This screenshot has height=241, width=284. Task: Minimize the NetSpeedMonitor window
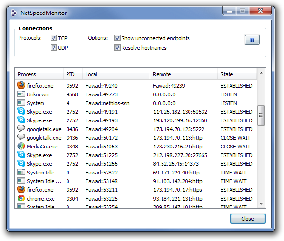[x=230, y=11]
